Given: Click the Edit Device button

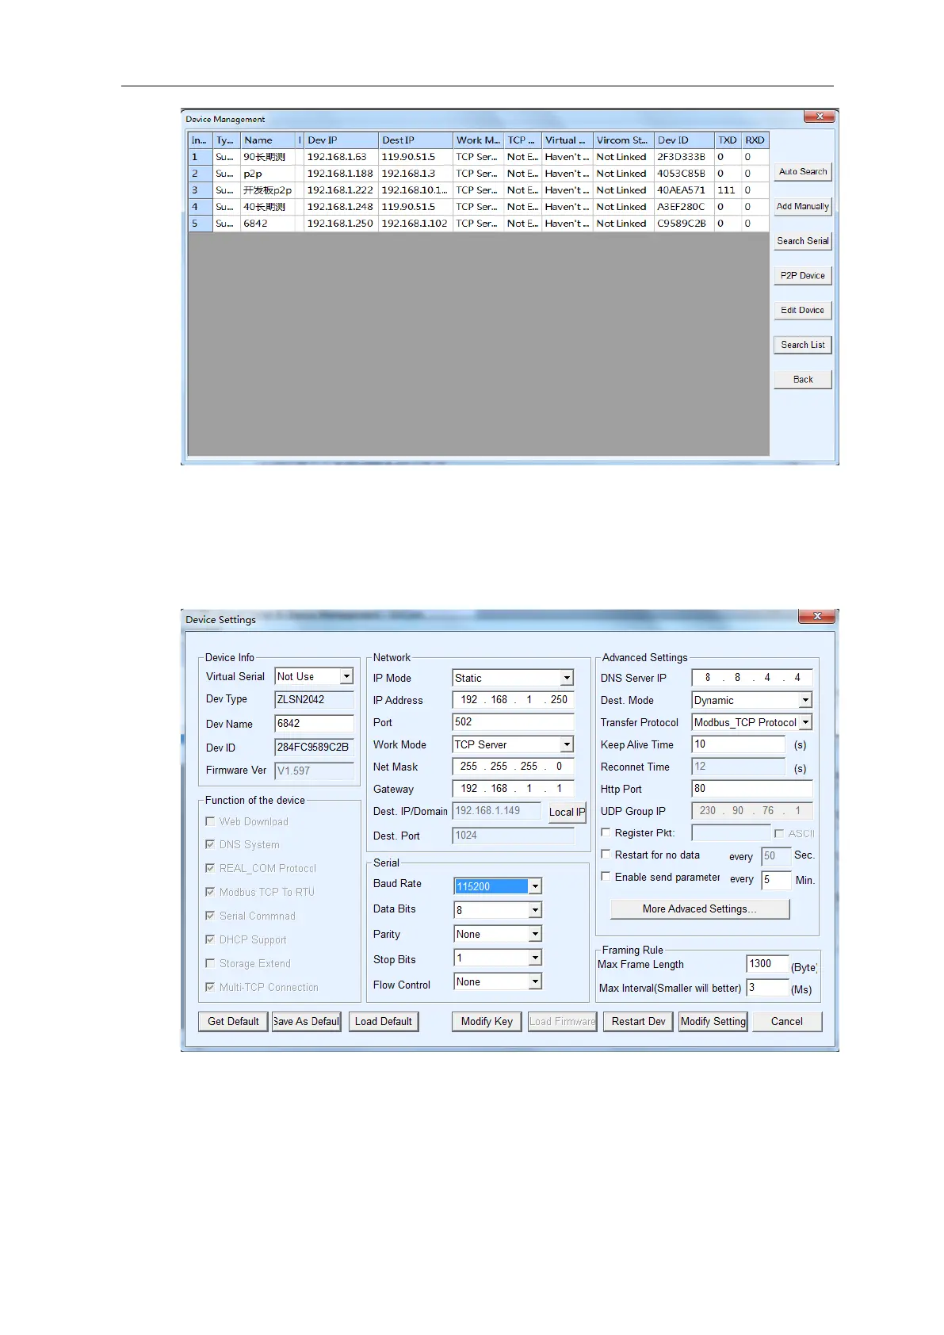Looking at the screenshot, I should tap(802, 311).
